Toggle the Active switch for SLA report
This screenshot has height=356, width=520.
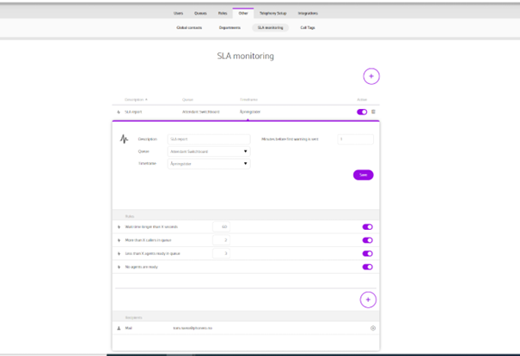pos(362,112)
